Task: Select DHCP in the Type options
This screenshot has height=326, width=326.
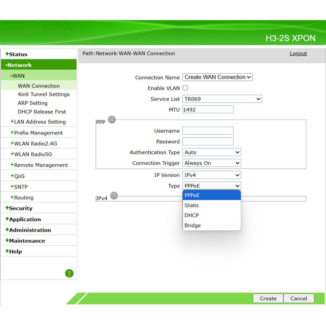Action: point(192,215)
